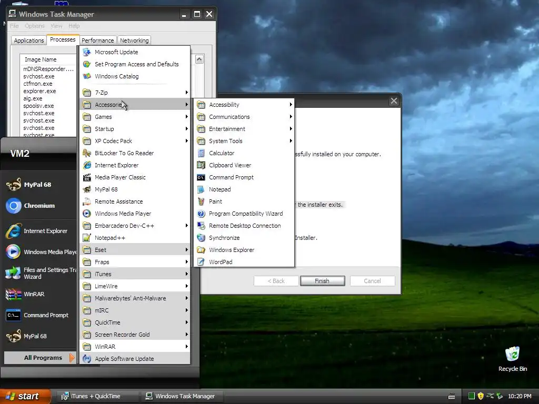This screenshot has height=404, width=539.
Task: Expand Malwarebytes' Anti-Malware folder
Action: click(135, 298)
